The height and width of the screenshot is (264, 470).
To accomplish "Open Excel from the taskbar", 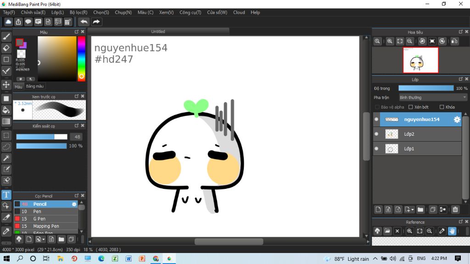I will tap(115, 258).
